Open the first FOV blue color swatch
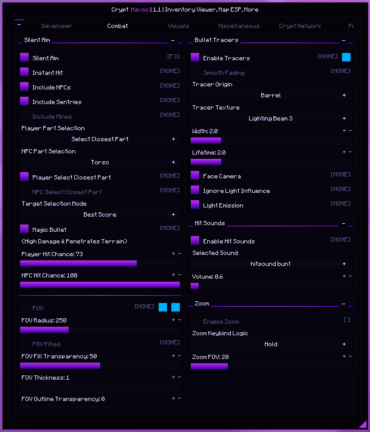 163,307
